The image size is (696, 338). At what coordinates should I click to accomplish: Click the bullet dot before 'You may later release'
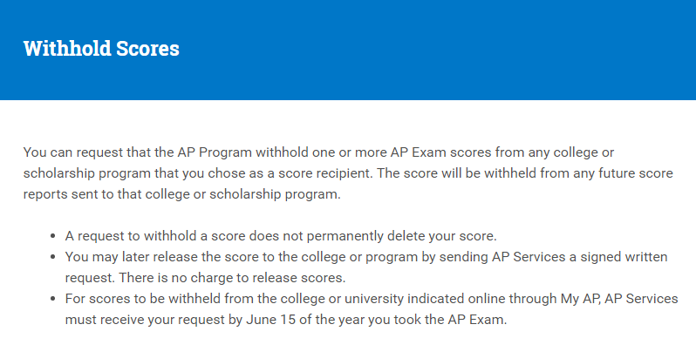pos(53,257)
